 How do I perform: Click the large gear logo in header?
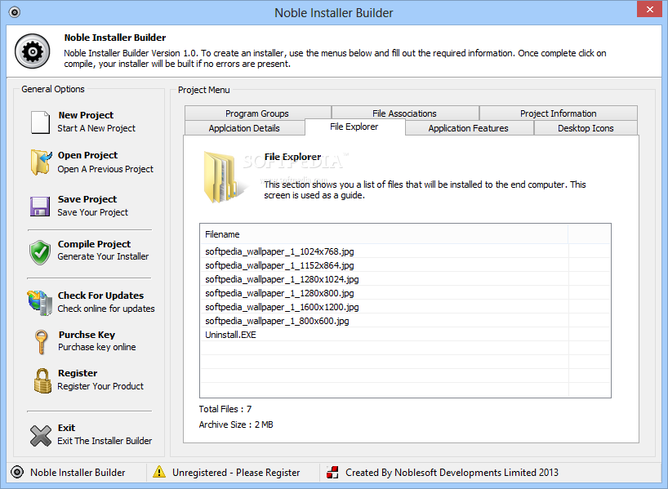pos(33,51)
